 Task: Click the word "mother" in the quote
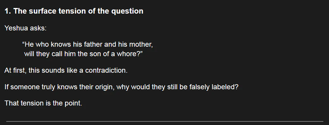coord(142,45)
